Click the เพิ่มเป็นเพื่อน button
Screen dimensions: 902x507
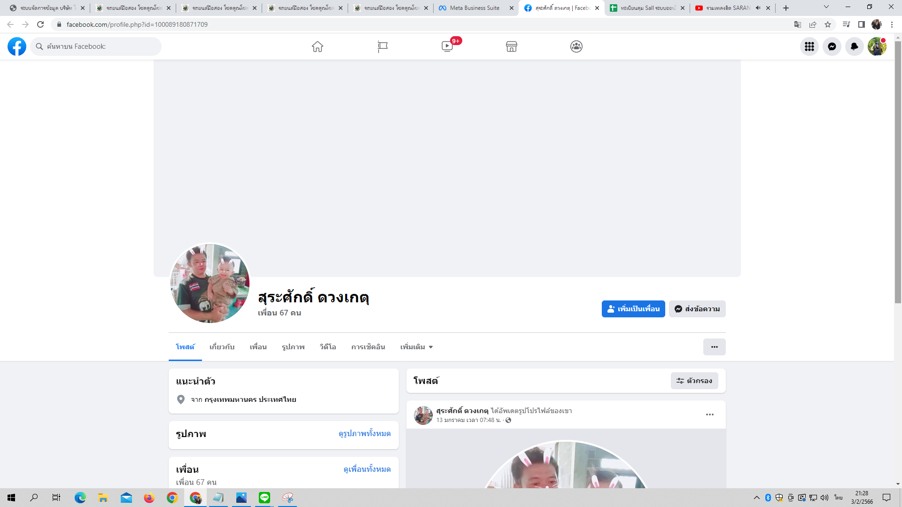633,309
